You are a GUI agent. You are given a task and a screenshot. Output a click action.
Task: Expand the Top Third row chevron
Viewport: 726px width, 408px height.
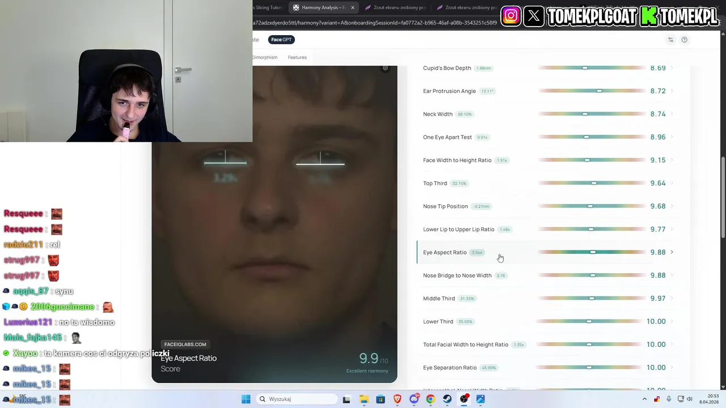pos(672,183)
